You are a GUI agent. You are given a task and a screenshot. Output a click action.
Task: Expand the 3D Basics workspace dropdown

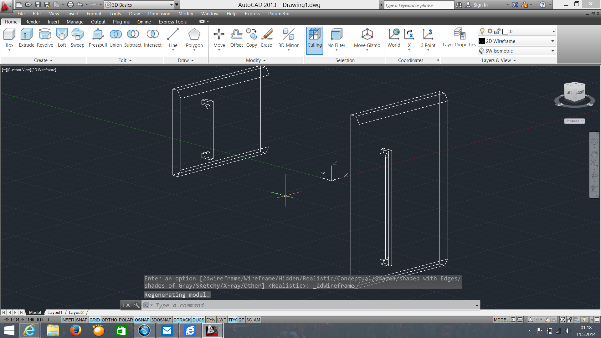coord(171,5)
